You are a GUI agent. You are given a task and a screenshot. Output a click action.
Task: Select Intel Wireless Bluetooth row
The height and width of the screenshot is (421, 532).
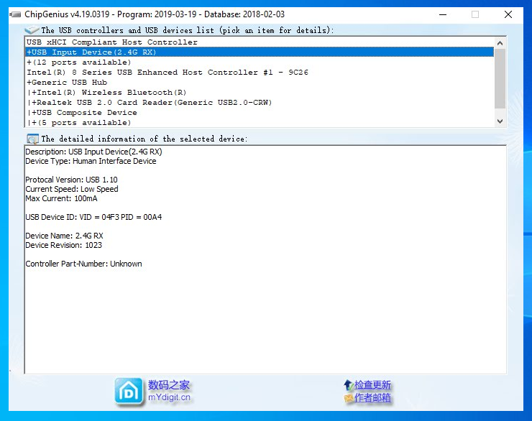(x=260, y=93)
